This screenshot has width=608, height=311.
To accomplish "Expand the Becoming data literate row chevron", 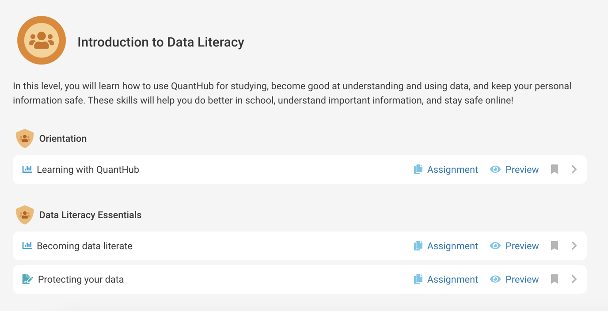I will pos(574,246).
